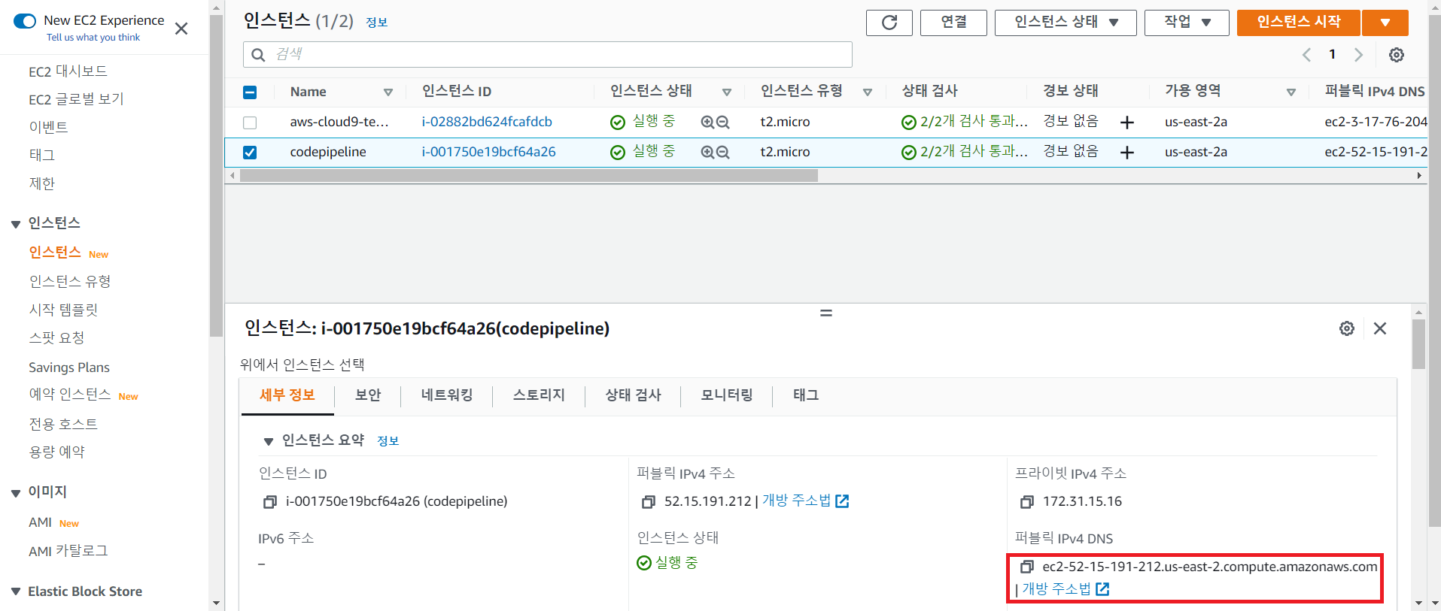Sort by 인스턴스 상태 column arrow

[727, 92]
